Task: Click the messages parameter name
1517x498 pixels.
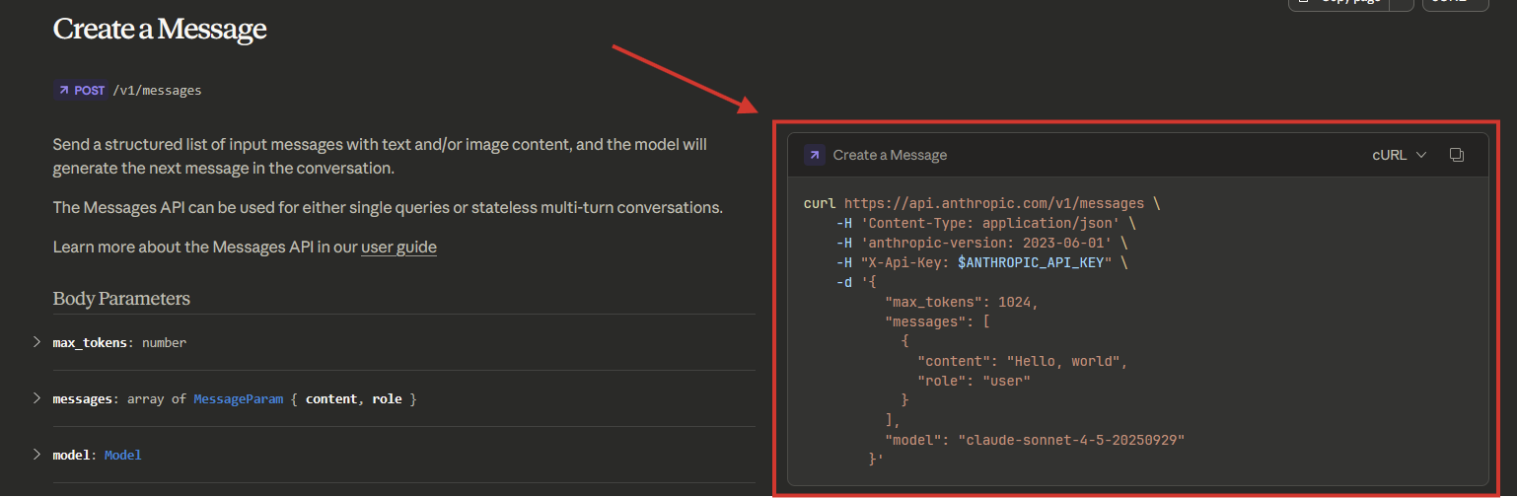Action: tap(82, 398)
